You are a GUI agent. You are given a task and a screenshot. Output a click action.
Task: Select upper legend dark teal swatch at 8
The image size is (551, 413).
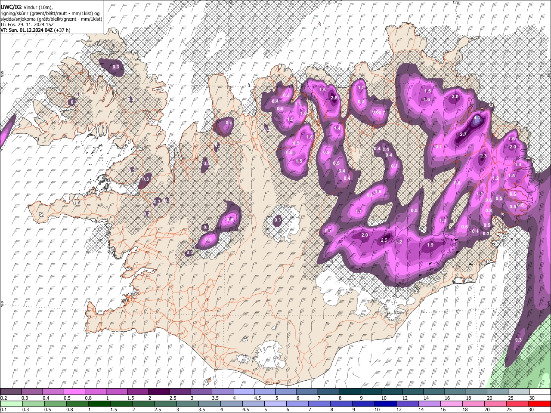point(349,392)
